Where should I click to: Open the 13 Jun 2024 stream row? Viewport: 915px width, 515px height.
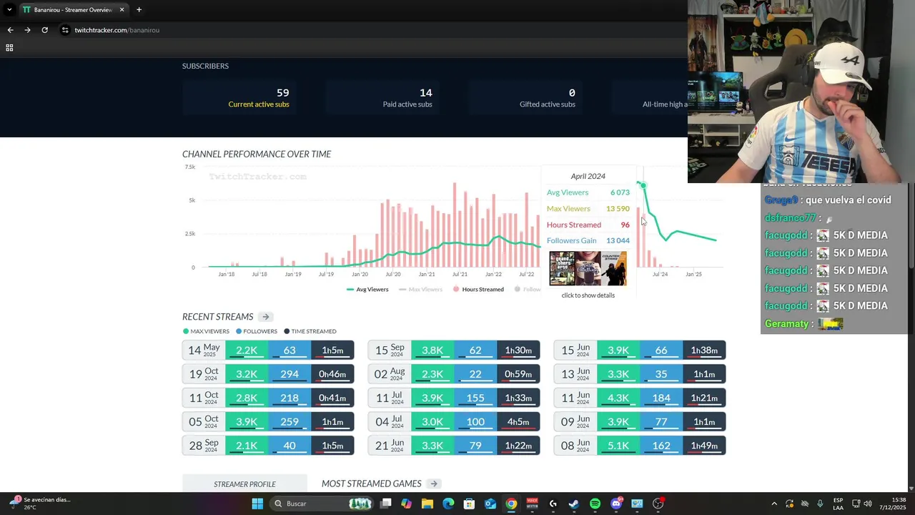[640, 374]
